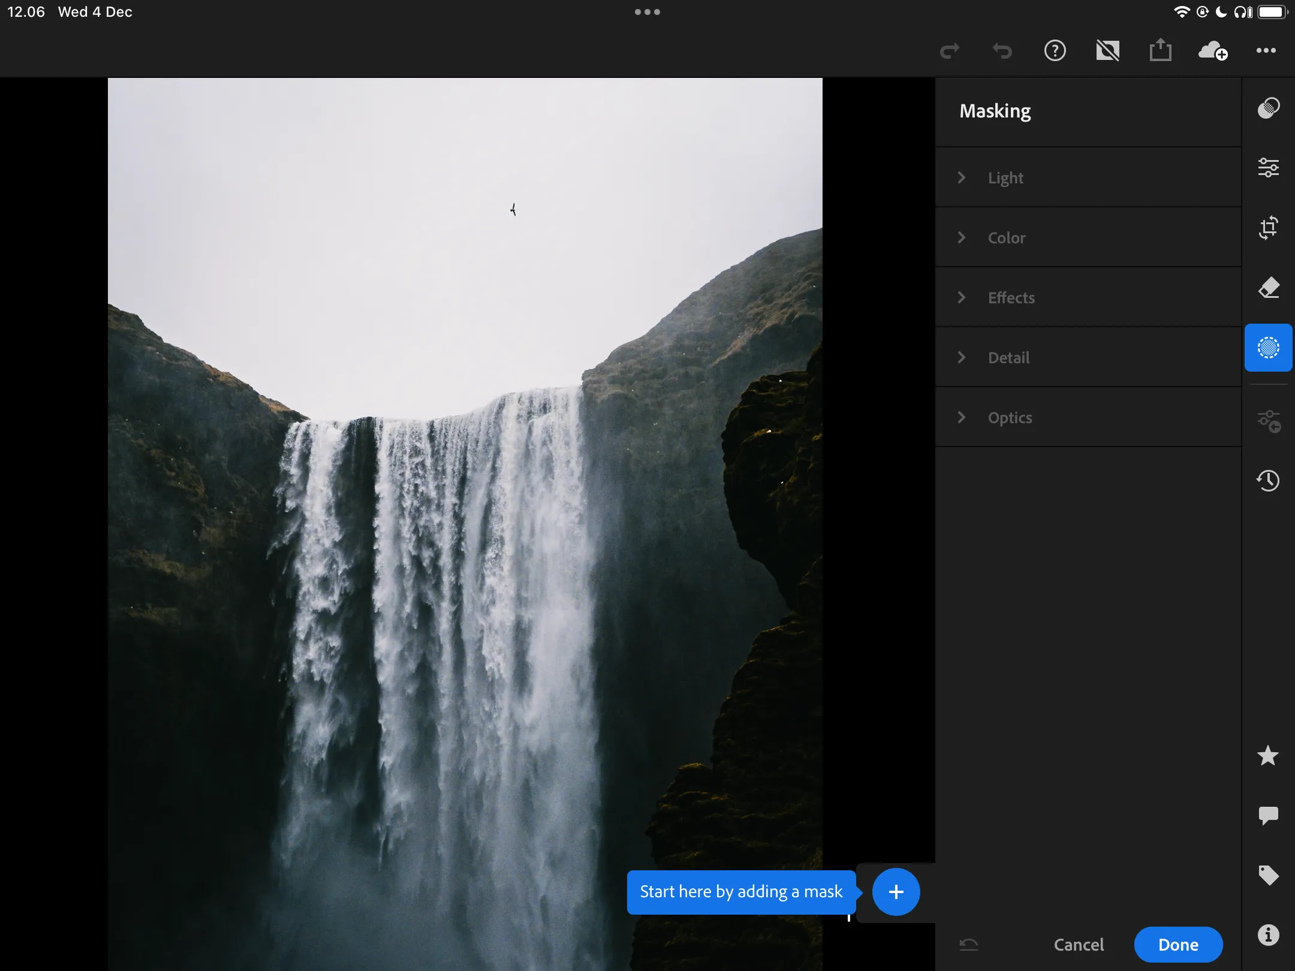
Task: Set a star rating for the photo
Action: click(1267, 755)
